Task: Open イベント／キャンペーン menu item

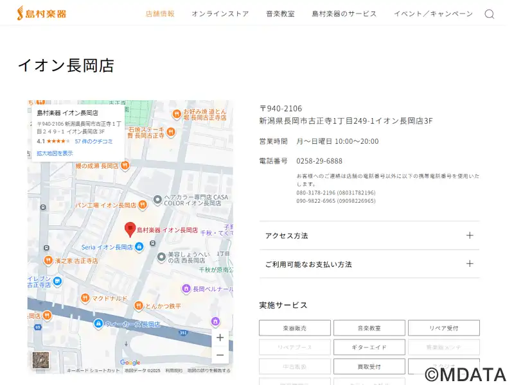Action: click(x=433, y=13)
